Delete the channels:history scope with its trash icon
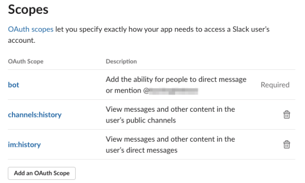The image size is (305, 183). coord(286,115)
